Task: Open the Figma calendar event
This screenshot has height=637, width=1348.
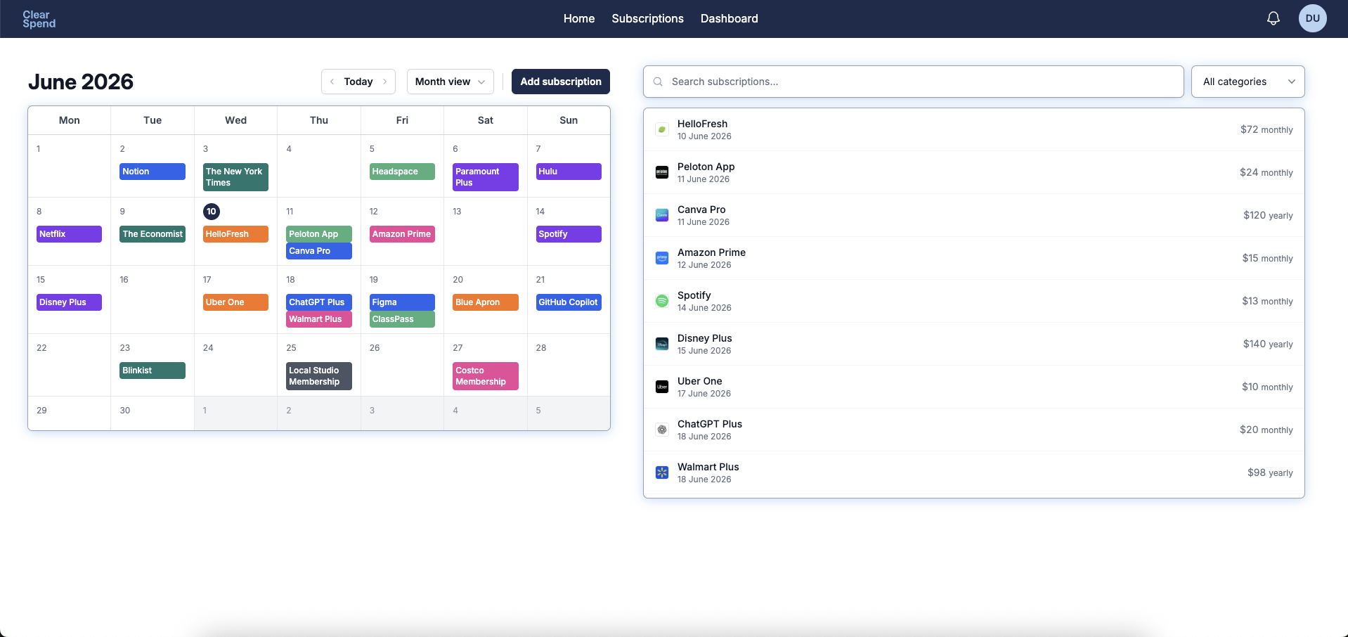Action: [402, 302]
